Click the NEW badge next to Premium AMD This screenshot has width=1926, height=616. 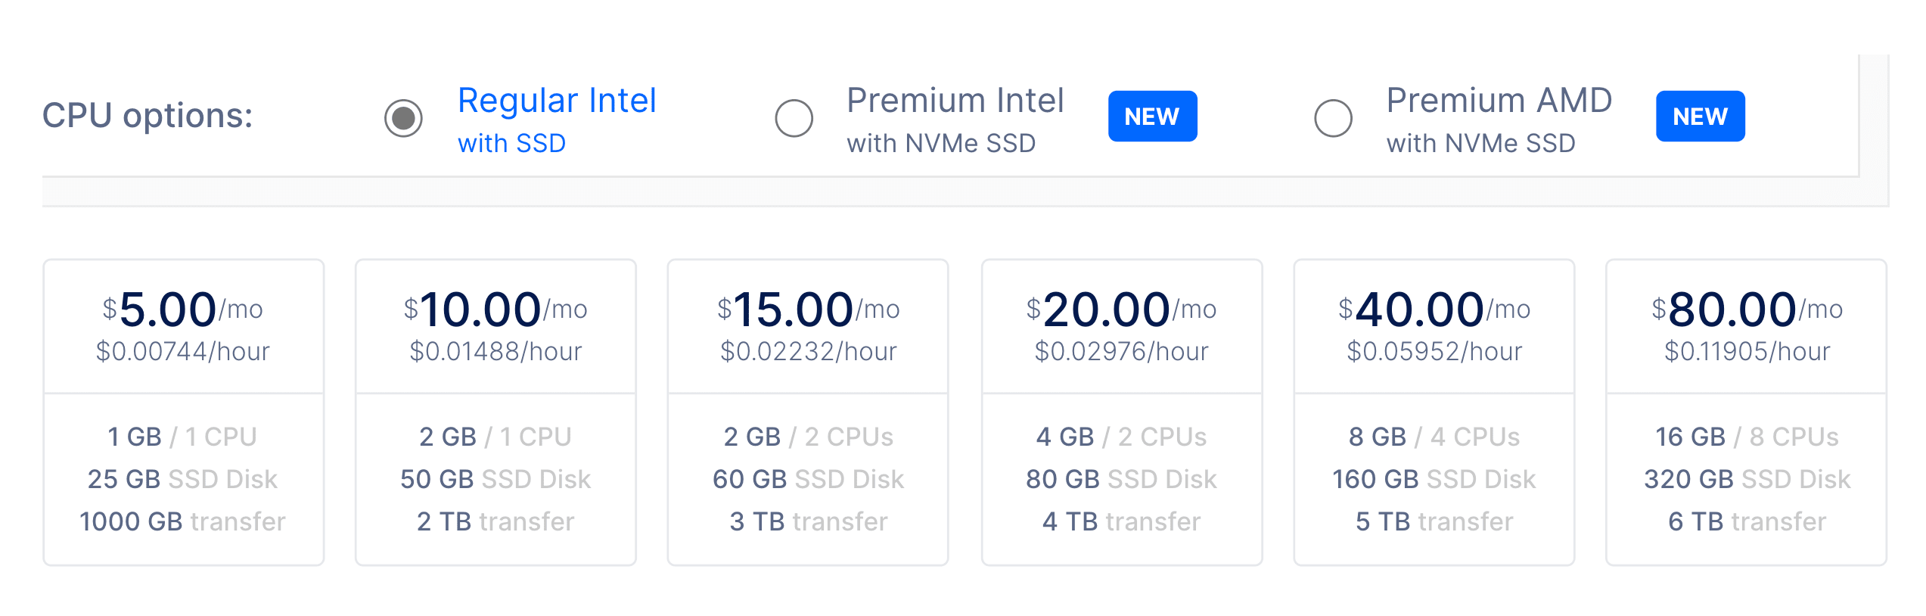point(1699,116)
